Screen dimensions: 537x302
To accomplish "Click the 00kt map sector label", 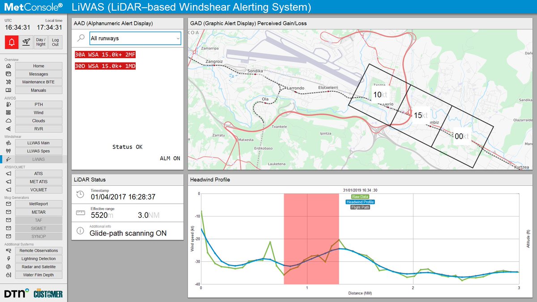I will pos(462,136).
